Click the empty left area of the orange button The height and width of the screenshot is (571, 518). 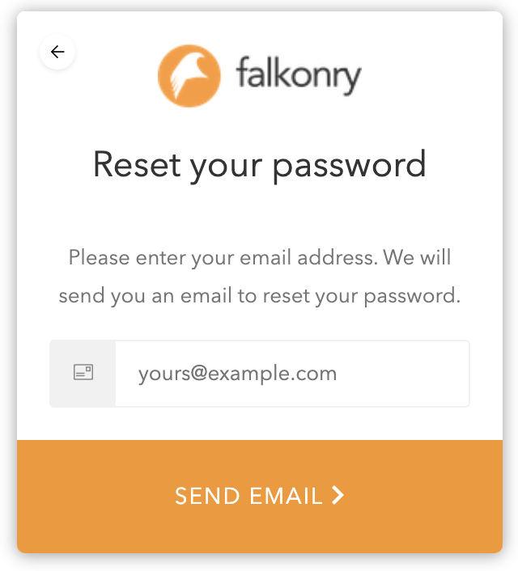(x=91, y=497)
